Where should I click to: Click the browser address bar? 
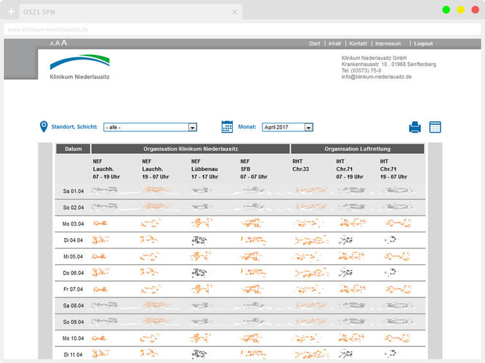click(x=218, y=30)
